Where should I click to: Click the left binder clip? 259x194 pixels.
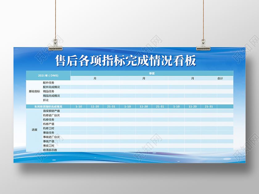pyautogui.click(x=56, y=45)
